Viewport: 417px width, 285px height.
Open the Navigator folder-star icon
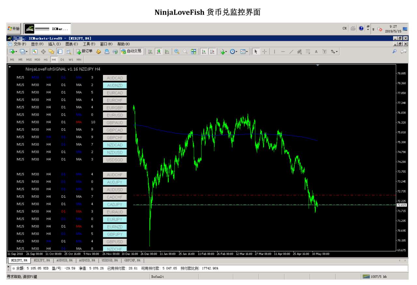tap(51, 52)
